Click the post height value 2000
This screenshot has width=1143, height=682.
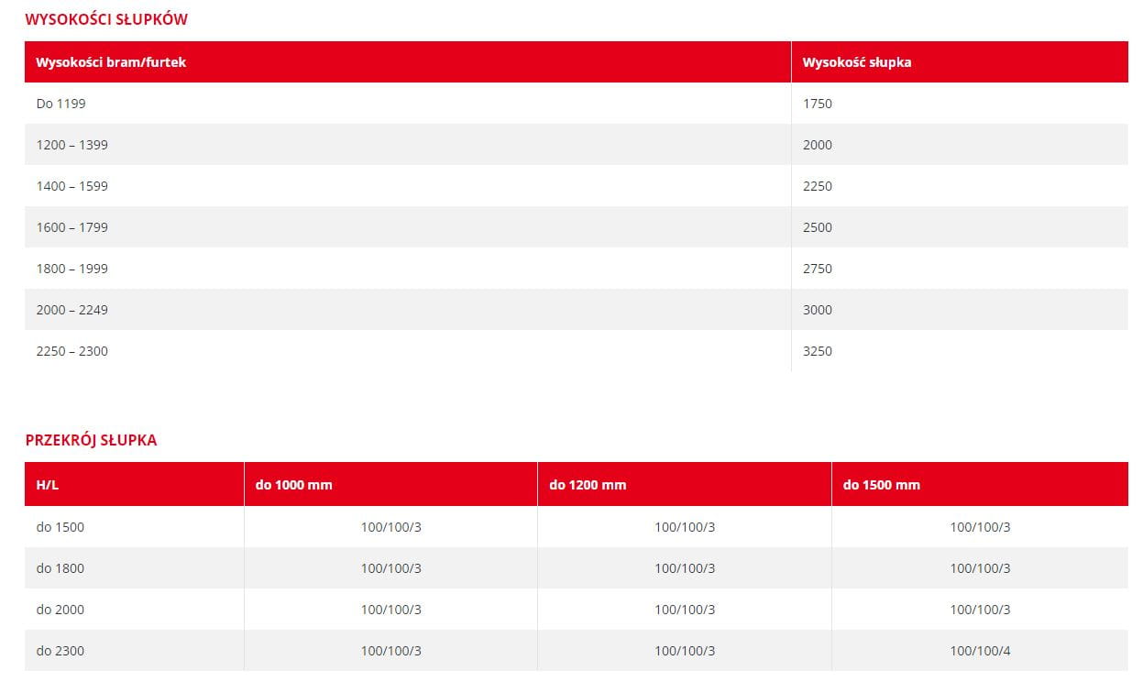pyautogui.click(x=818, y=145)
